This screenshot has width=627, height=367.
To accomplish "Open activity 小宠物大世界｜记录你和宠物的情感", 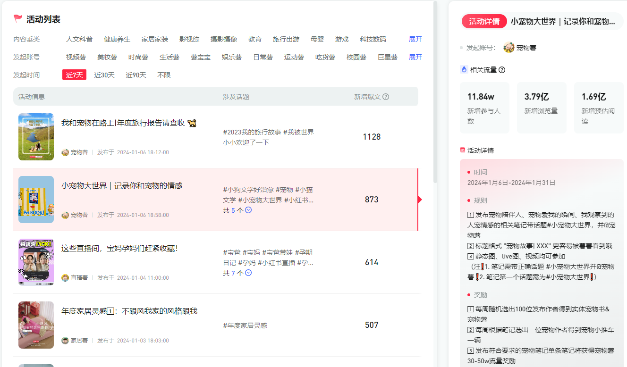I will [122, 186].
